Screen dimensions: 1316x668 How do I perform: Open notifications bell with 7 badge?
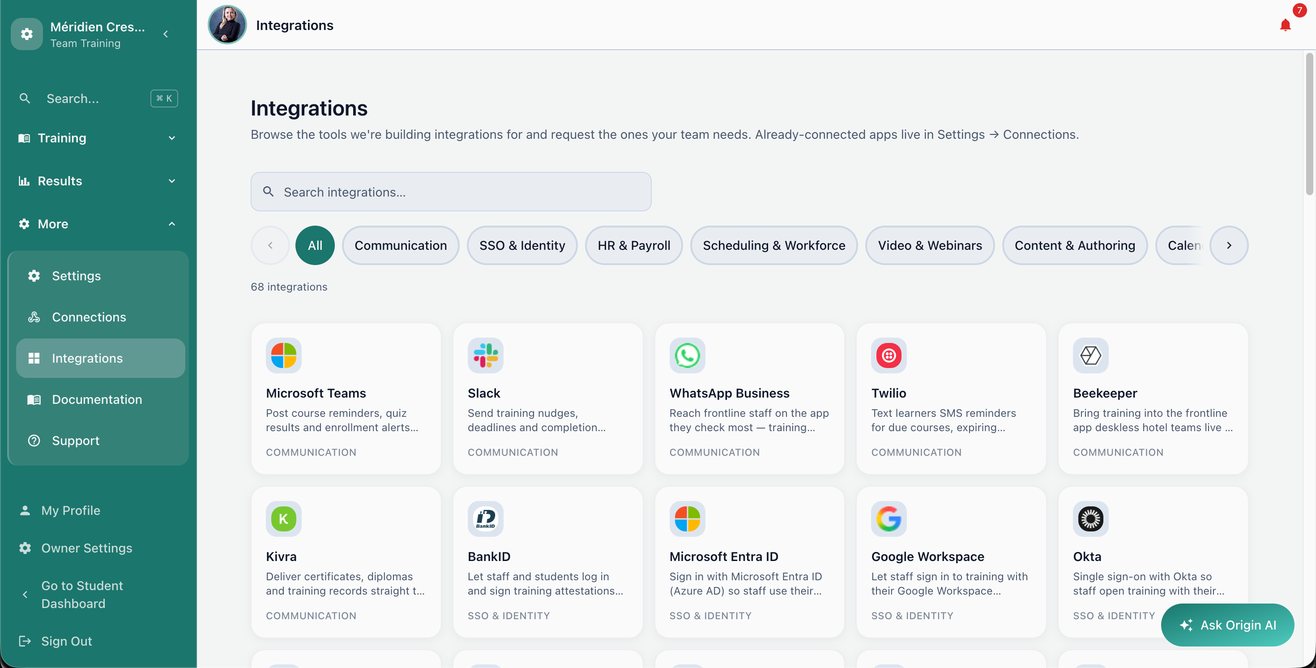pyautogui.click(x=1286, y=25)
